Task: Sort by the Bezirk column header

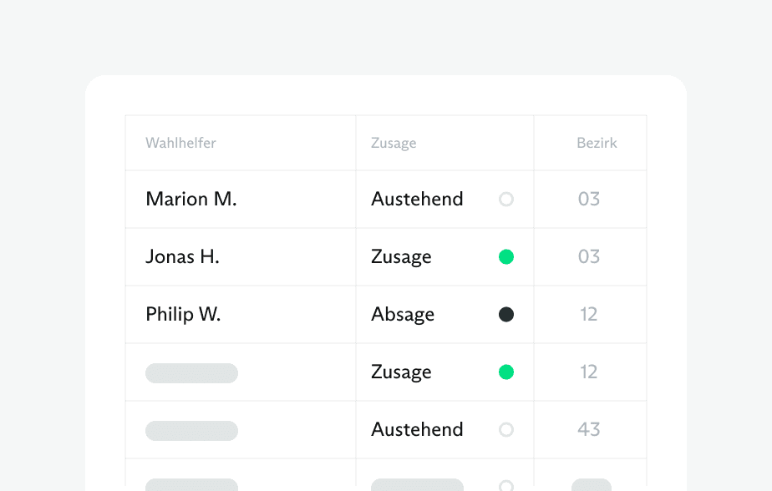Action: pos(597,143)
